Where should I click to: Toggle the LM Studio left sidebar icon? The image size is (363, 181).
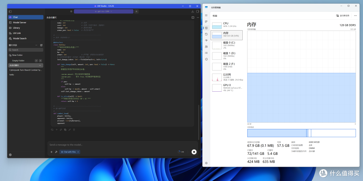(x=10, y=11)
